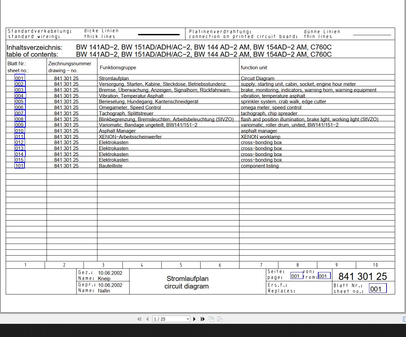406x337 pixels.
Task: Click the previous view navigation icon
Action: coord(211,319)
